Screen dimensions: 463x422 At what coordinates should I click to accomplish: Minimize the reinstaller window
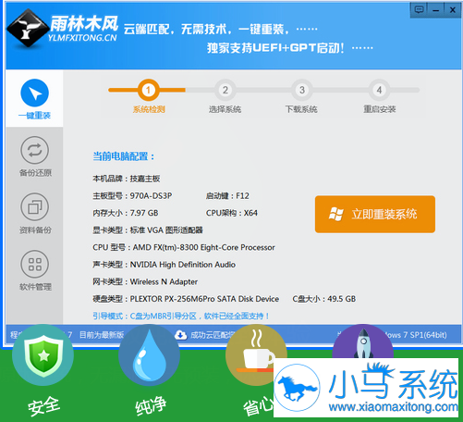(436, 10)
